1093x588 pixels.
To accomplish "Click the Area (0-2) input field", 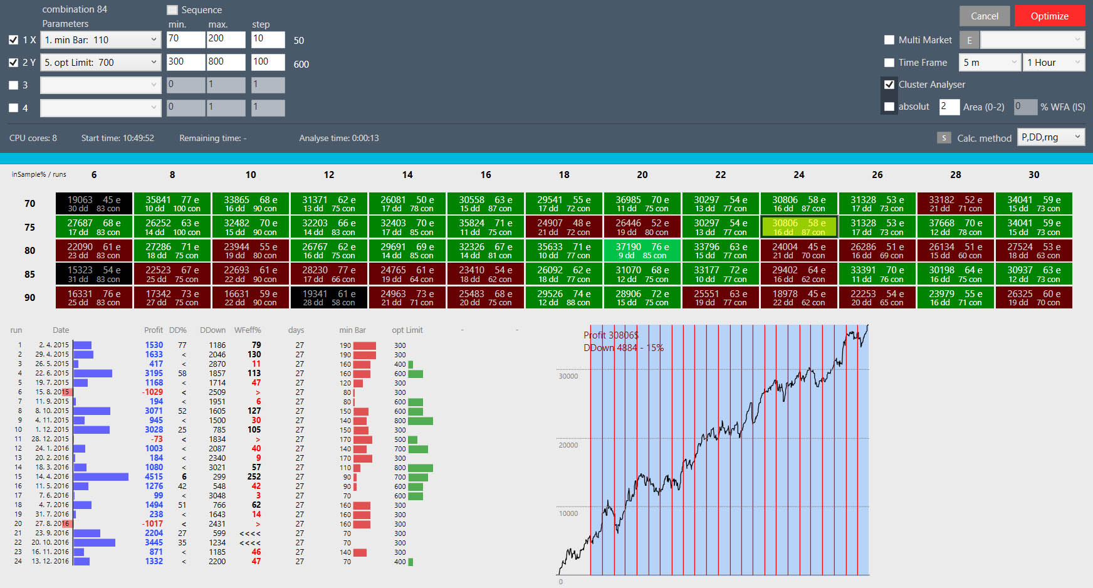I will click(949, 107).
